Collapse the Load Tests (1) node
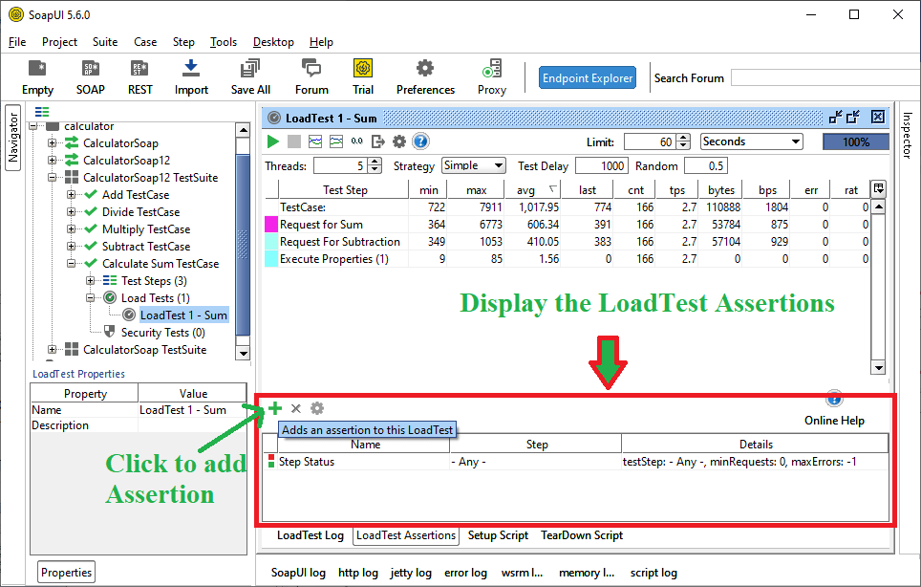This screenshot has width=921, height=587. pyautogui.click(x=91, y=298)
